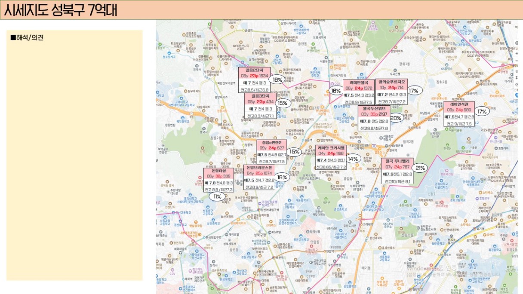Click '09y 24p 580' in 래미안석관 callout
This screenshot has width=523, height=294.
coord(459,110)
